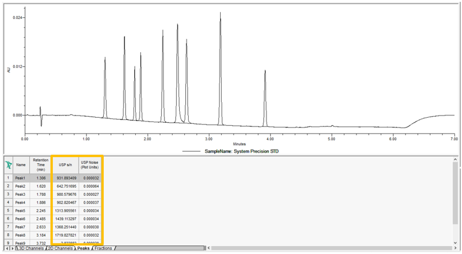Viewport: 462px width, 254px height.
Task: Click the peaks table vertical scrollbar thumb
Action: tap(456, 193)
